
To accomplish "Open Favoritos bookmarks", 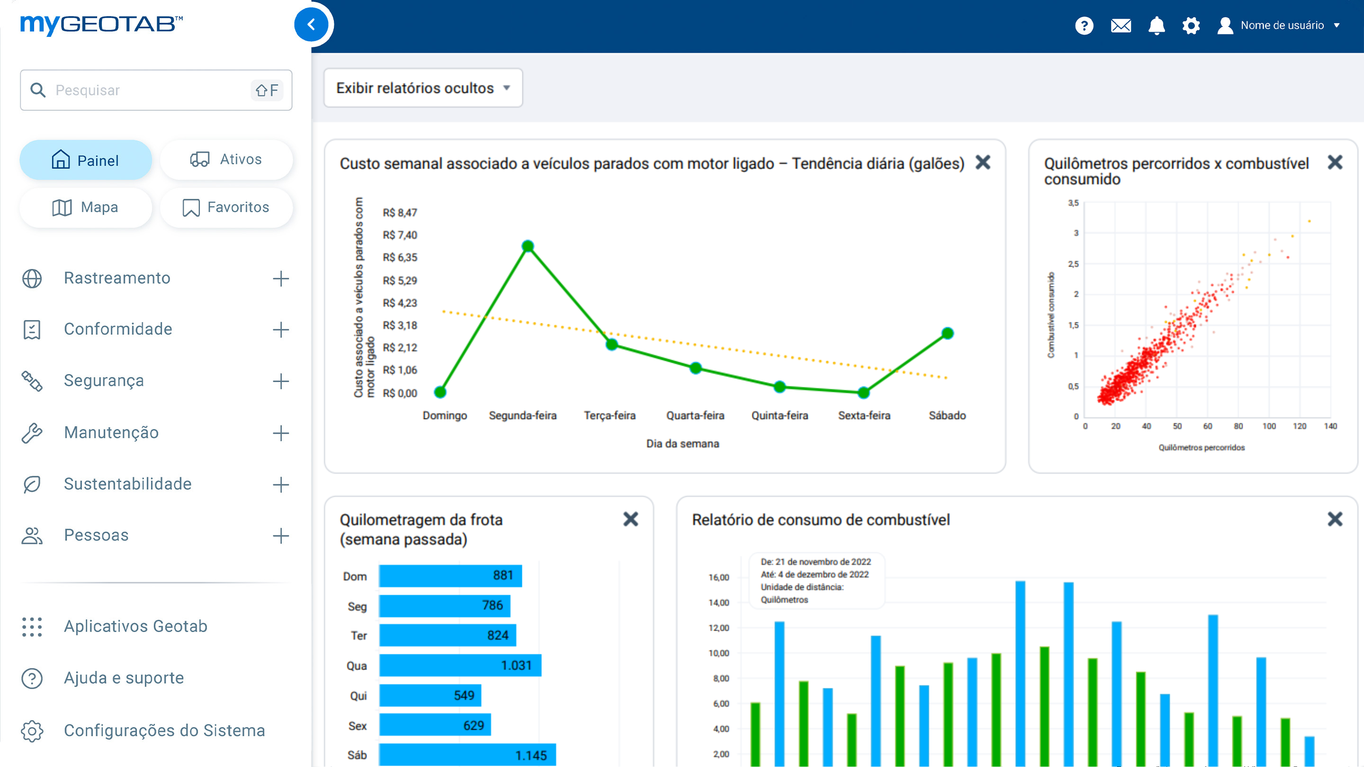I will click(226, 207).
